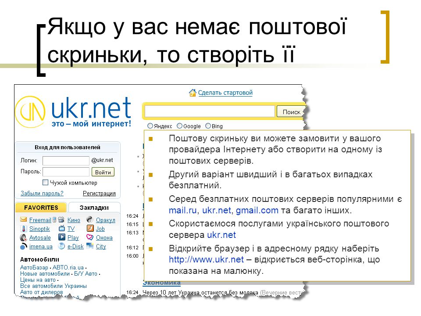Click the e-Disk disc icon
This screenshot has height=316, width=421.
[61, 246]
